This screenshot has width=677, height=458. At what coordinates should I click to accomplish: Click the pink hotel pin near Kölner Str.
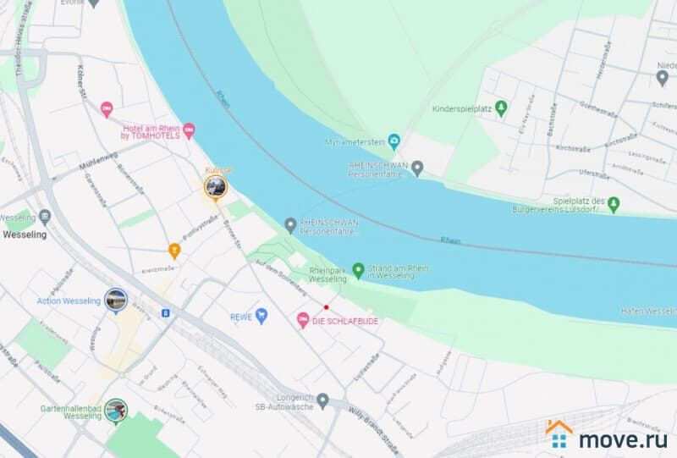(x=107, y=110)
